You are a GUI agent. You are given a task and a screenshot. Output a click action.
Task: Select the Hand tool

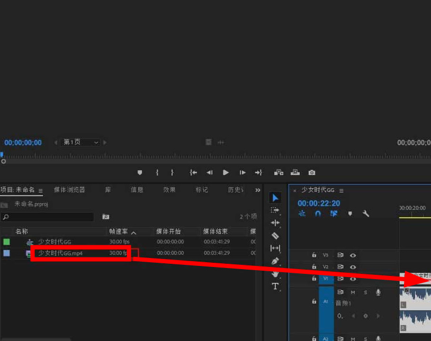(275, 274)
